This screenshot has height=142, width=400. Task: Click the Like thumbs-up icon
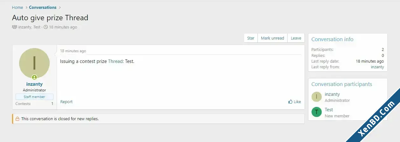click(x=290, y=102)
